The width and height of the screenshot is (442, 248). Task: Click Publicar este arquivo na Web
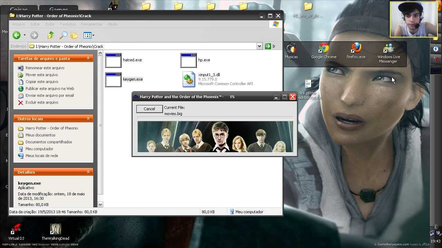[x=50, y=89]
